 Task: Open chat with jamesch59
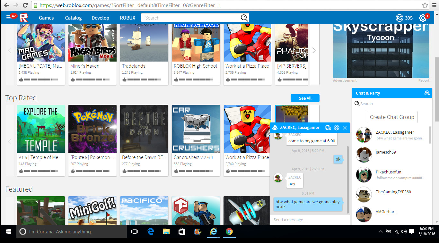[x=391, y=155]
